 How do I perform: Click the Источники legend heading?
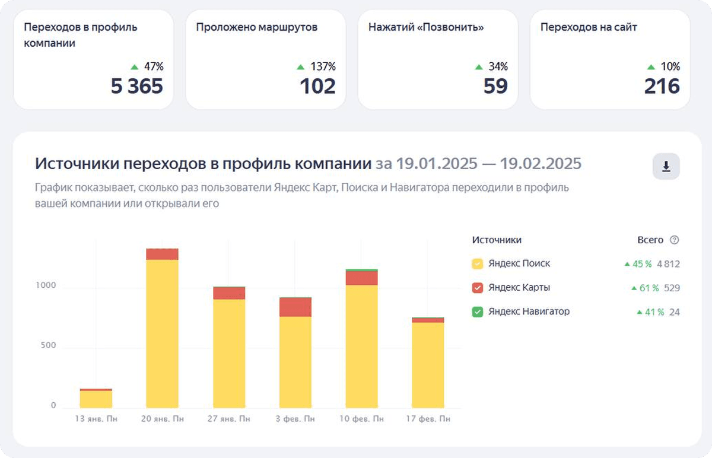pyautogui.click(x=497, y=240)
